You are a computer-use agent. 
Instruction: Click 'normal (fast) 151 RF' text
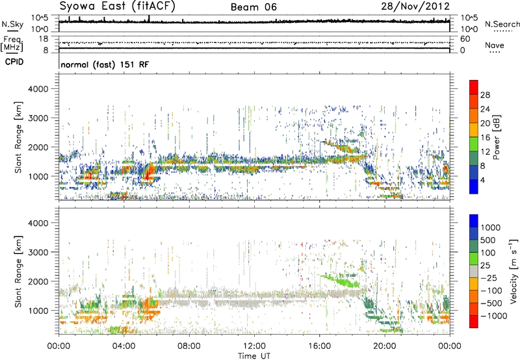click(x=105, y=64)
